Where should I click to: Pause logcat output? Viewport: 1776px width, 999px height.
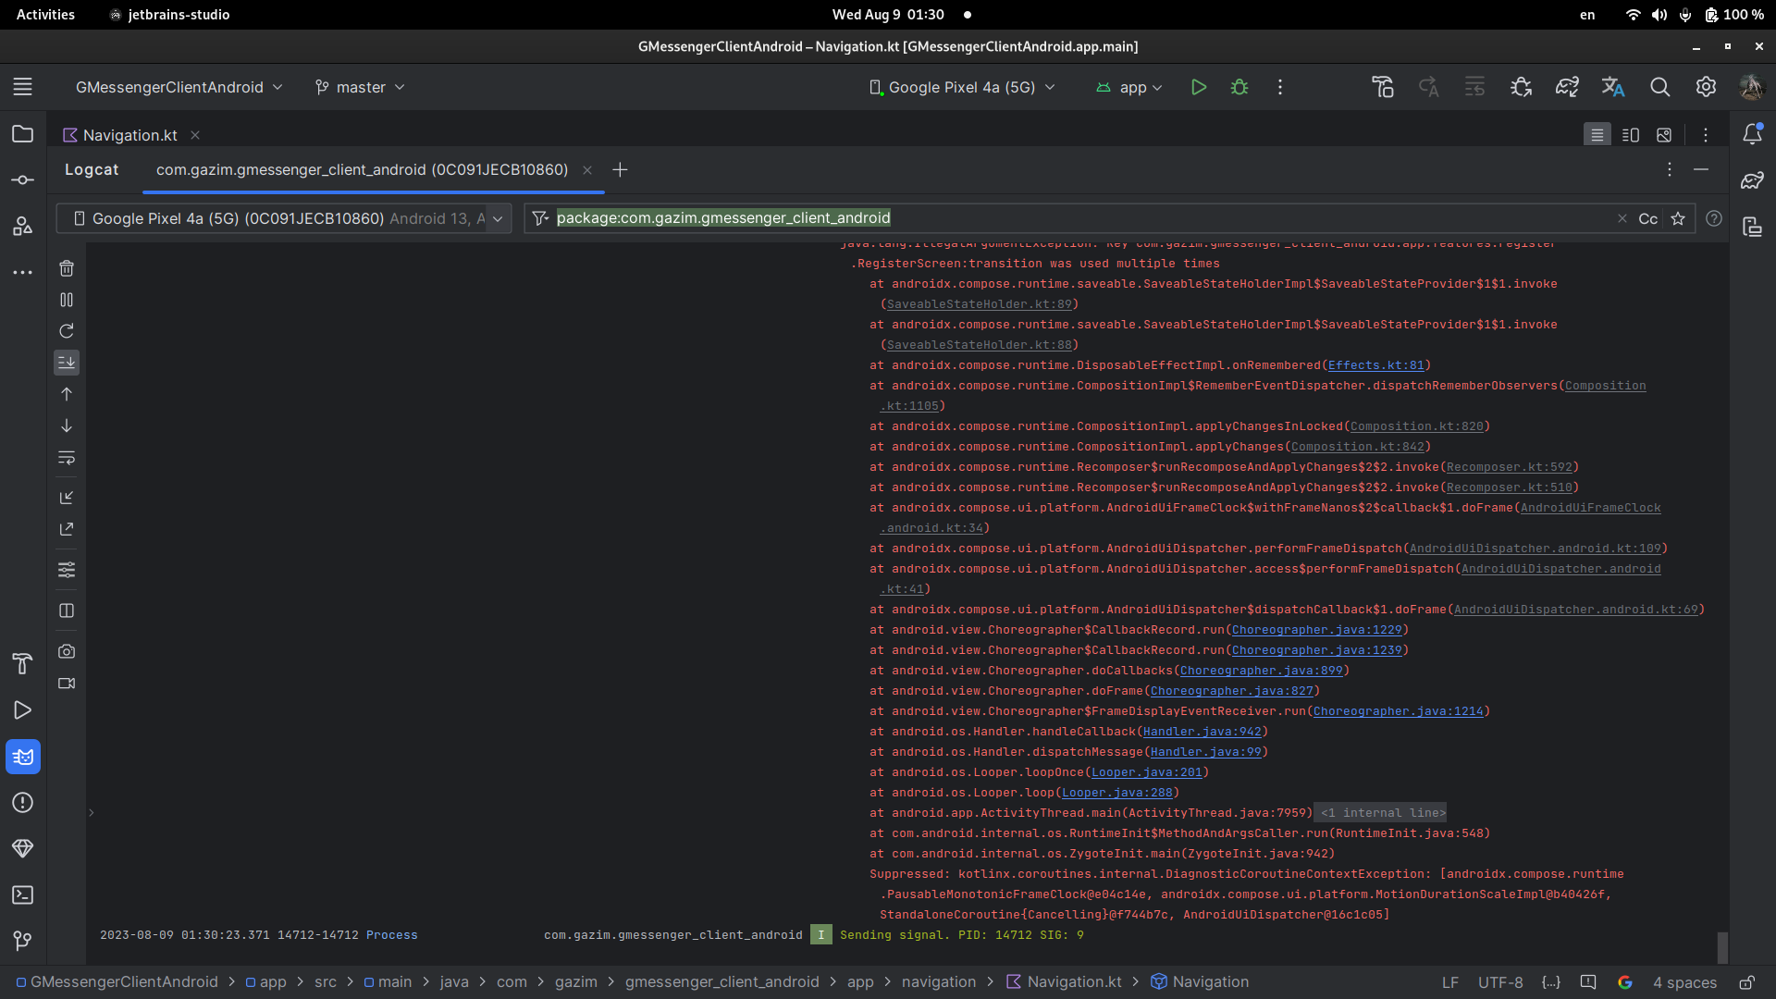click(67, 300)
